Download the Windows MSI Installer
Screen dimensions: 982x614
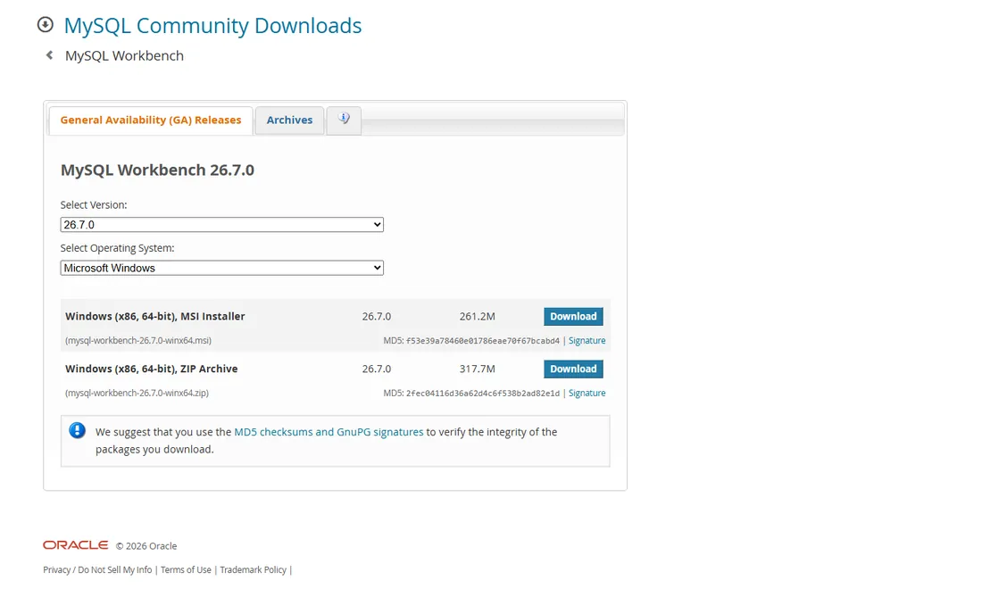click(573, 317)
